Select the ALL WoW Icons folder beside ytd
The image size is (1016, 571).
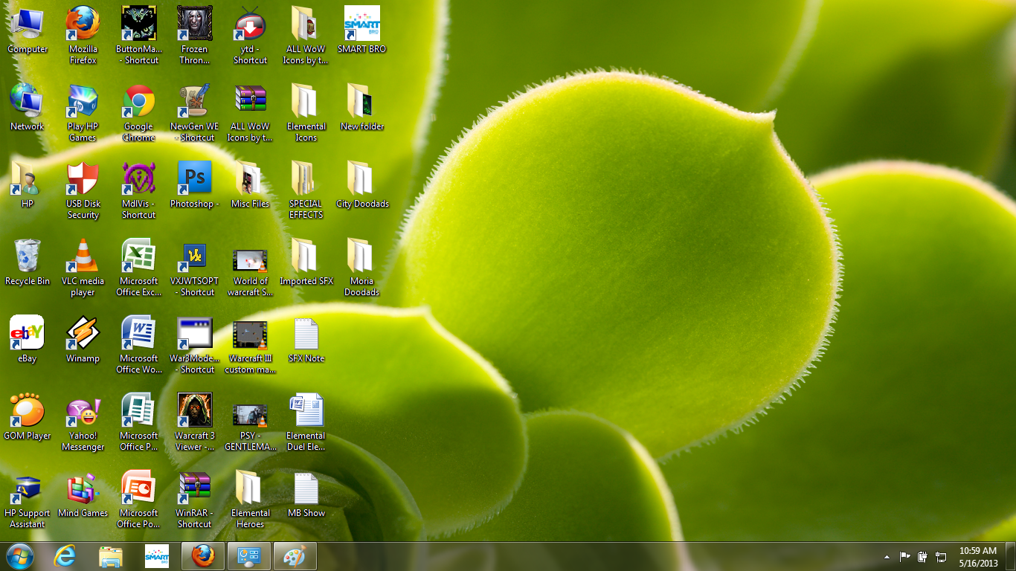[306, 35]
